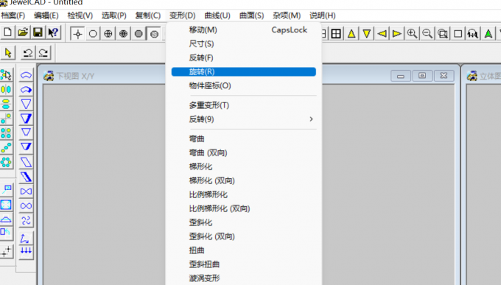Viewport: 501px width, 285px height.
Task: Click the cyan crossed rectangle tool icon
Action: point(6,205)
